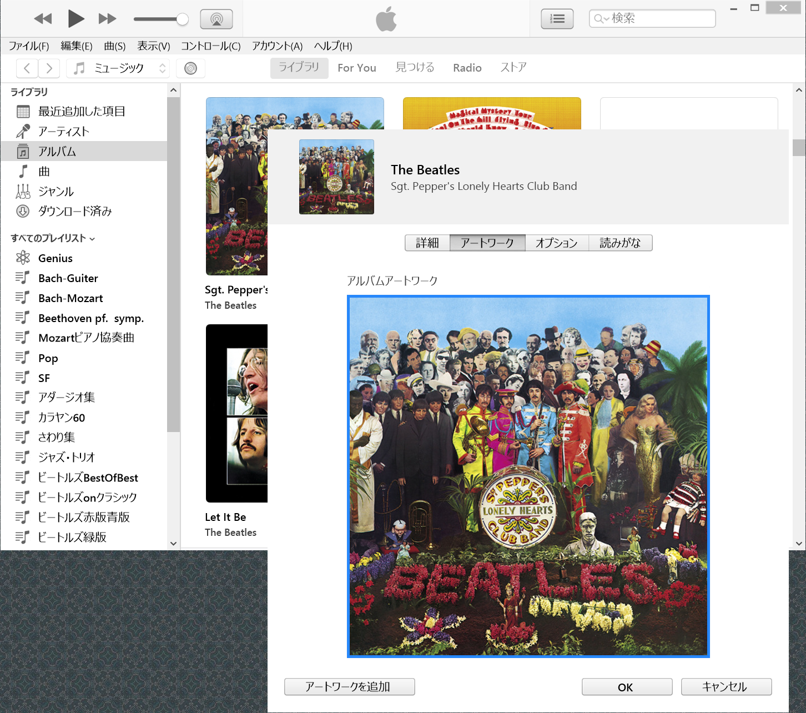The image size is (806, 713).
Task: Click the OK button
Action: click(627, 687)
